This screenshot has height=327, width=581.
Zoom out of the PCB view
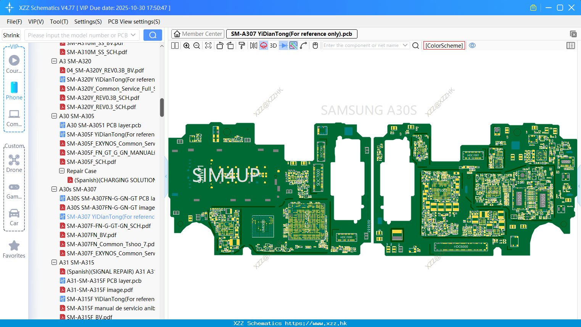197,45
